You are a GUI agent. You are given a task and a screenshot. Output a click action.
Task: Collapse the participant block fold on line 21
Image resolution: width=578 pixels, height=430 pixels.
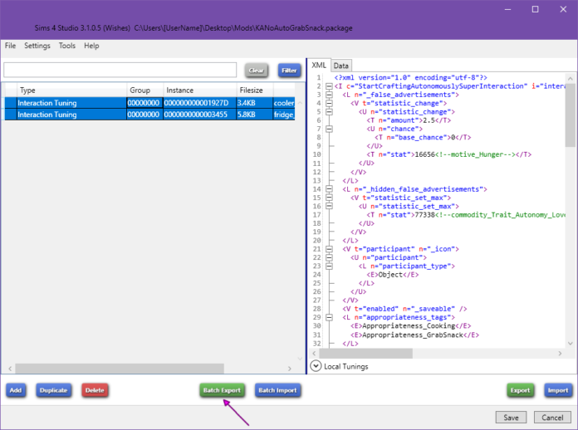329,249
